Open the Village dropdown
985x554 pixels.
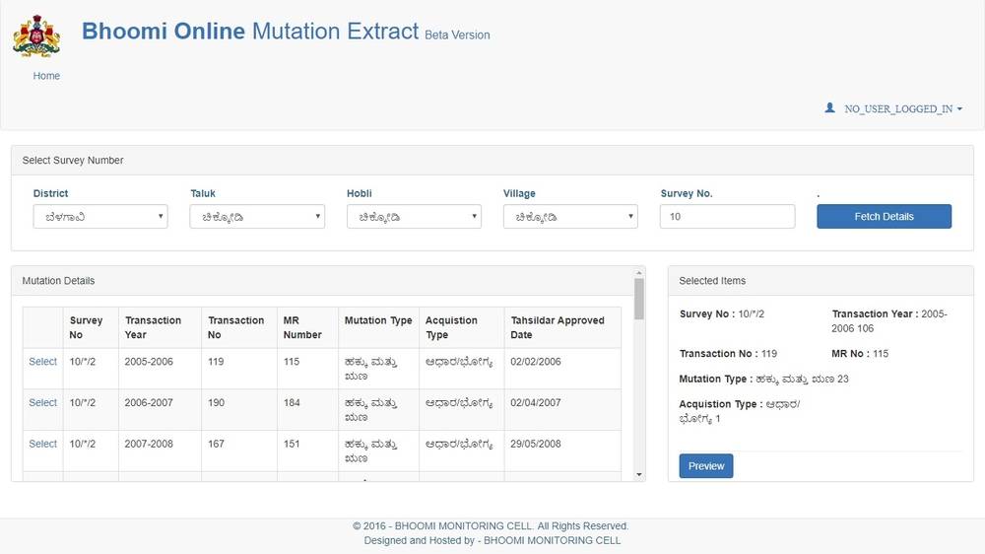[570, 217]
